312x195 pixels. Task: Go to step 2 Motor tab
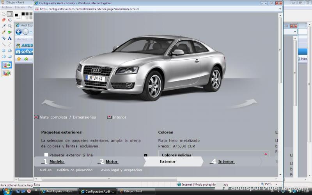tap(112, 161)
